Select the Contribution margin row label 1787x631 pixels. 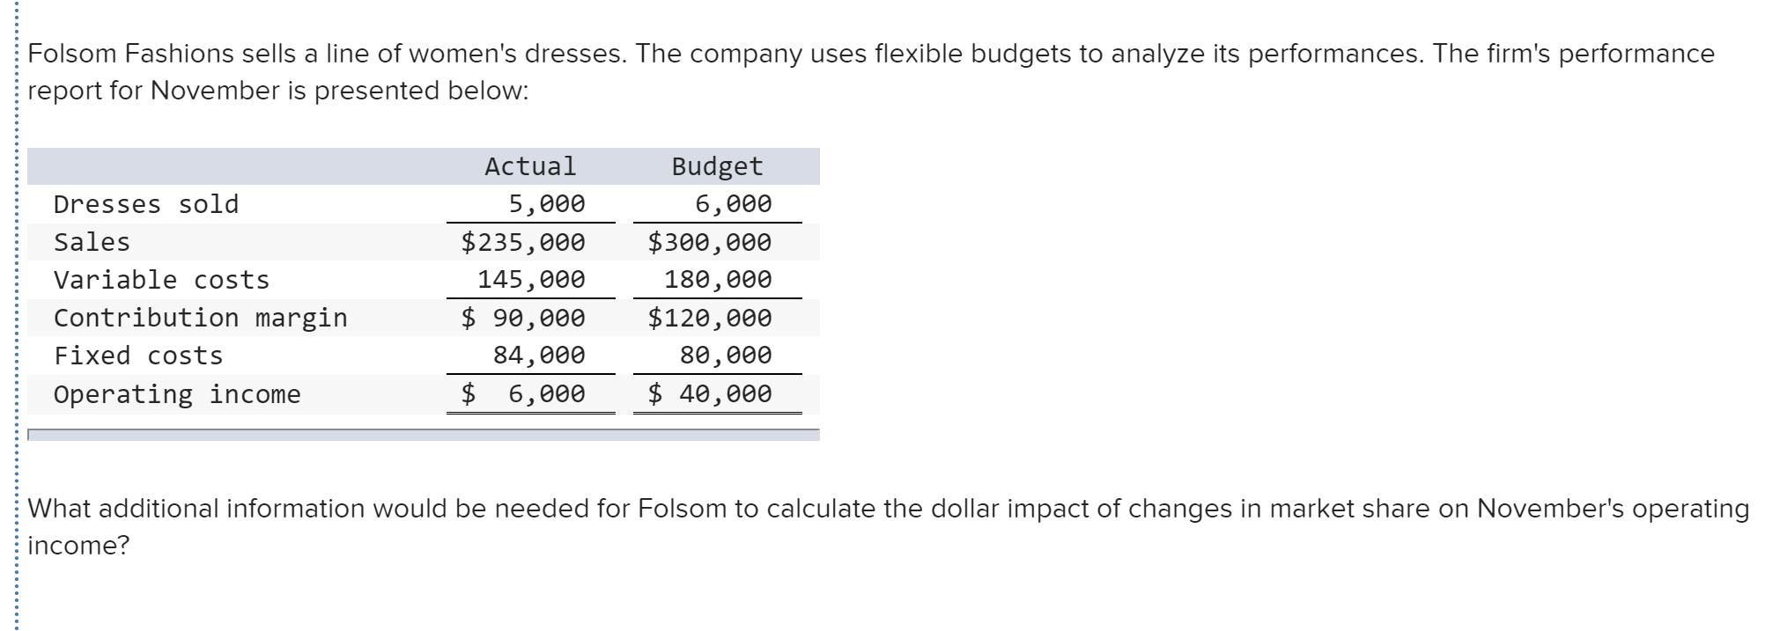[201, 318]
